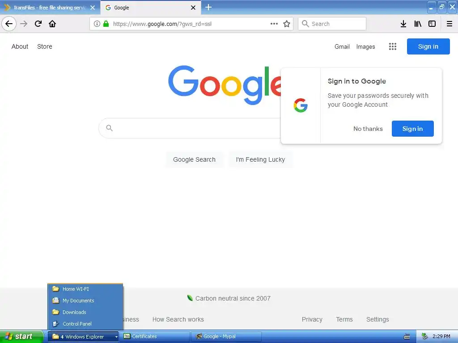Click the system clock 2:29 PM
The height and width of the screenshot is (343, 458).
point(441,336)
